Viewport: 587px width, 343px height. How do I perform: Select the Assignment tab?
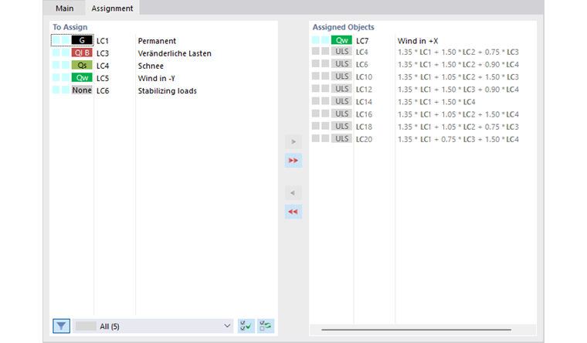[x=112, y=8]
